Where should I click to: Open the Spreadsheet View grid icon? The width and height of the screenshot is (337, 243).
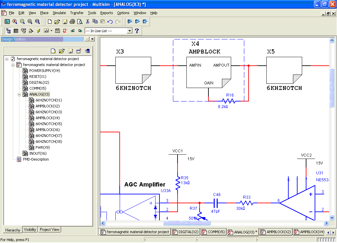tap(16, 31)
